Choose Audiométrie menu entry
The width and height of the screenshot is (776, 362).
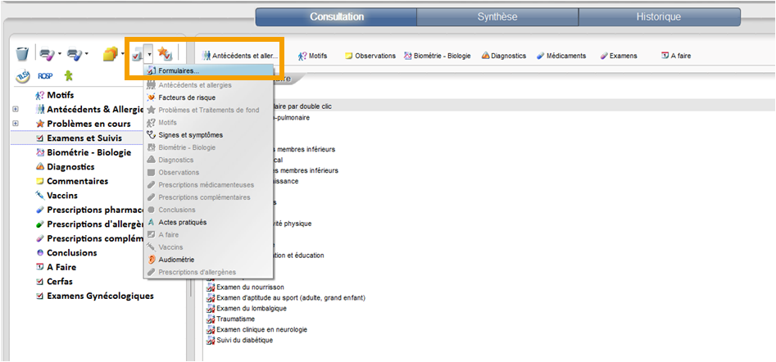(208, 260)
